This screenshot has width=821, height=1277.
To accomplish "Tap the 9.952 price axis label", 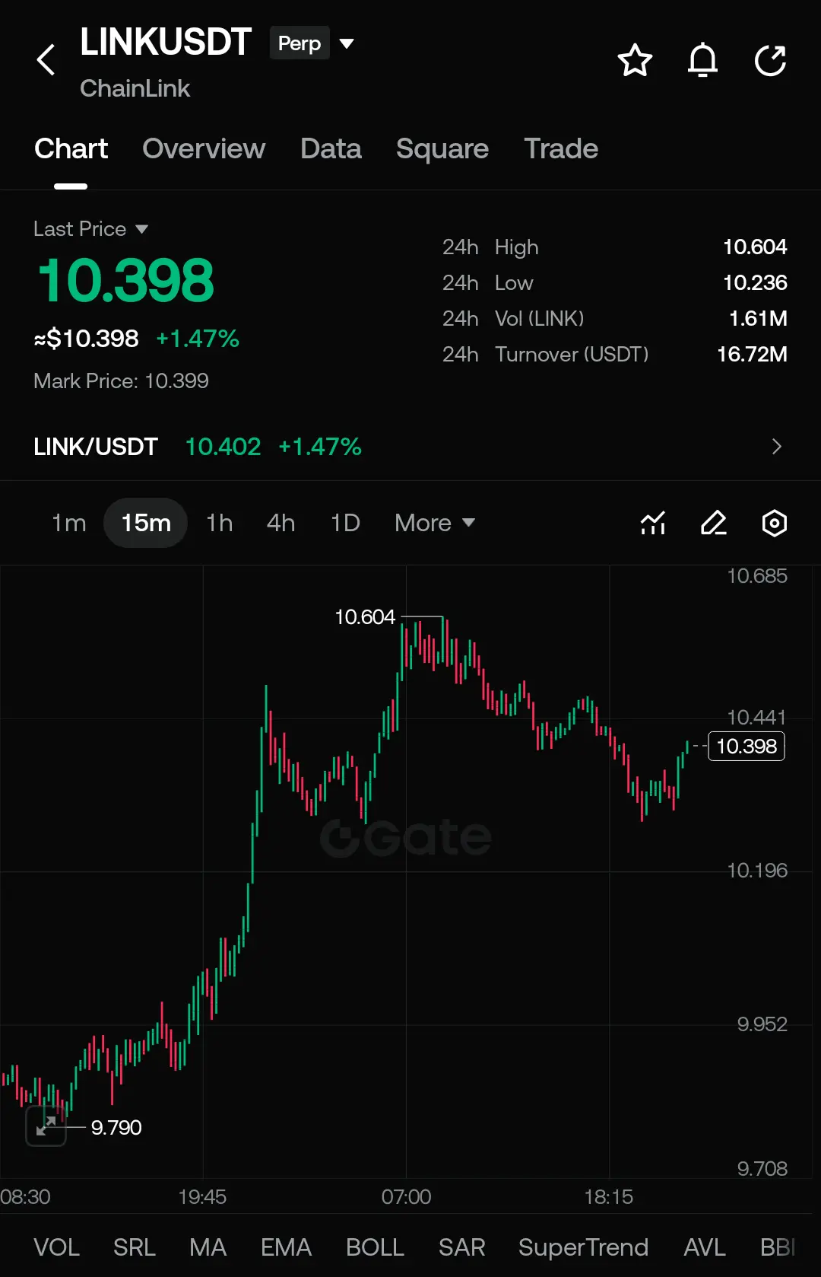I will pyautogui.click(x=762, y=1024).
